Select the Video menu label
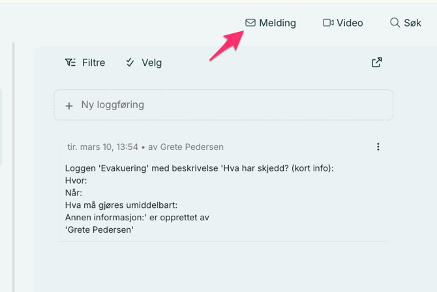This screenshot has width=437, height=292. (350, 23)
